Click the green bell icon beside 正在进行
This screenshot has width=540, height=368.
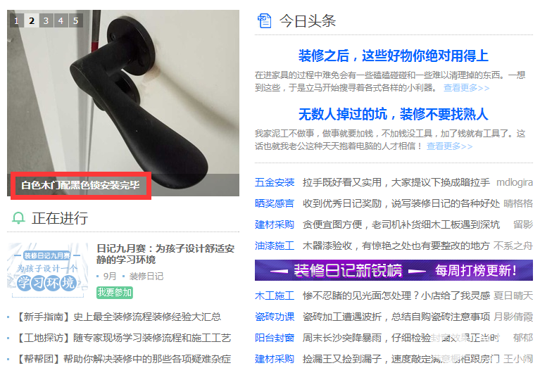pyautogui.click(x=18, y=218)
